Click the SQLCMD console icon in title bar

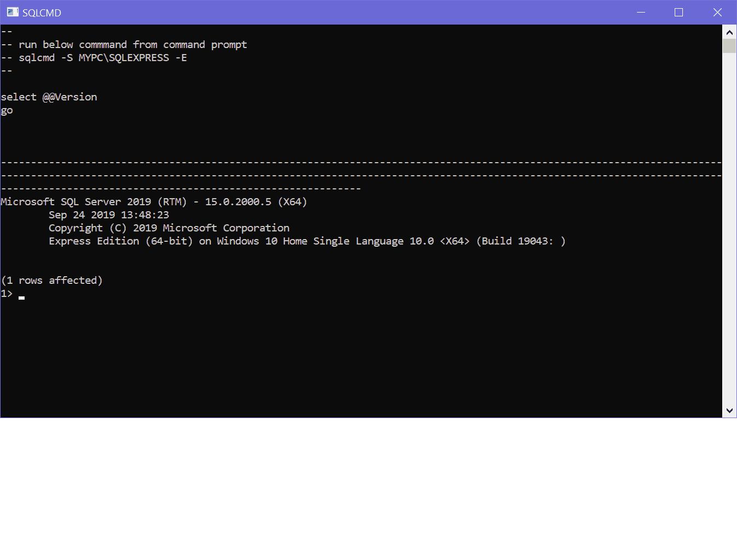coord(12,12)
